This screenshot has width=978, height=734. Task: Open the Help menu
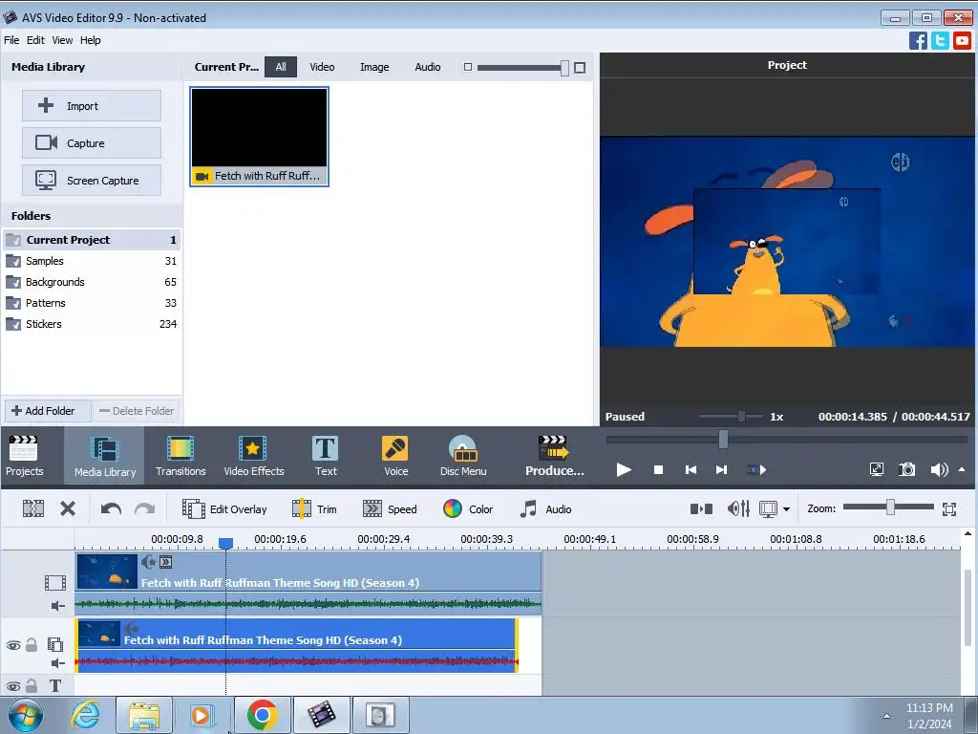pyautogui.click(x=90, y=40)
